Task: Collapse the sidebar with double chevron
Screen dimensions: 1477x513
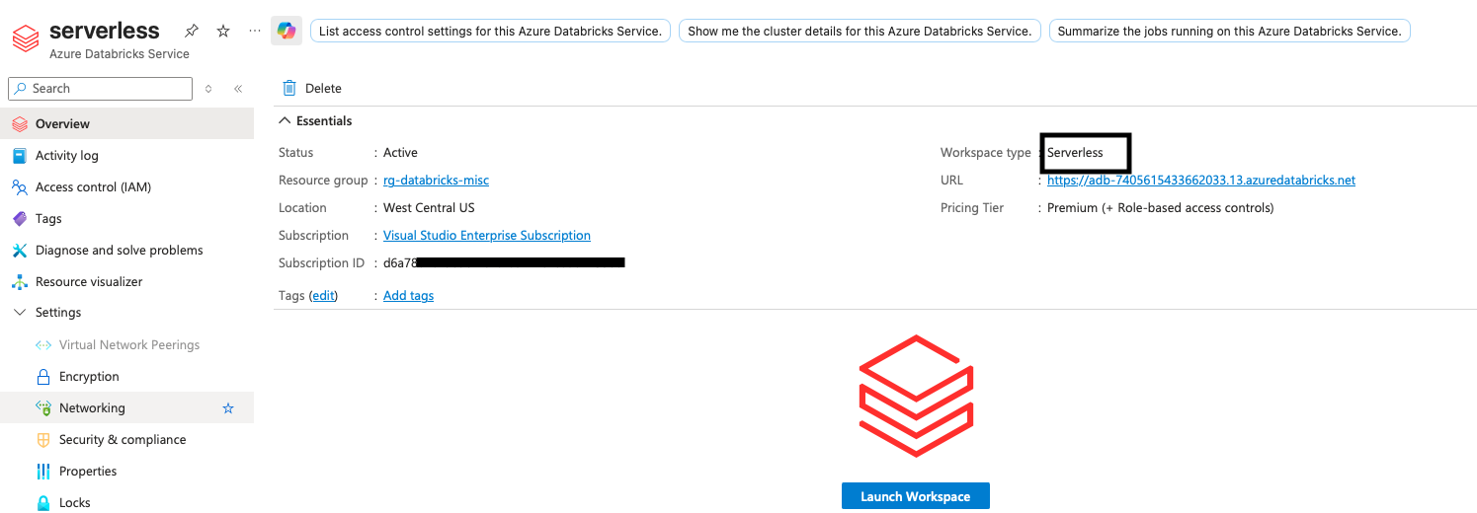Action: [238, 89]
